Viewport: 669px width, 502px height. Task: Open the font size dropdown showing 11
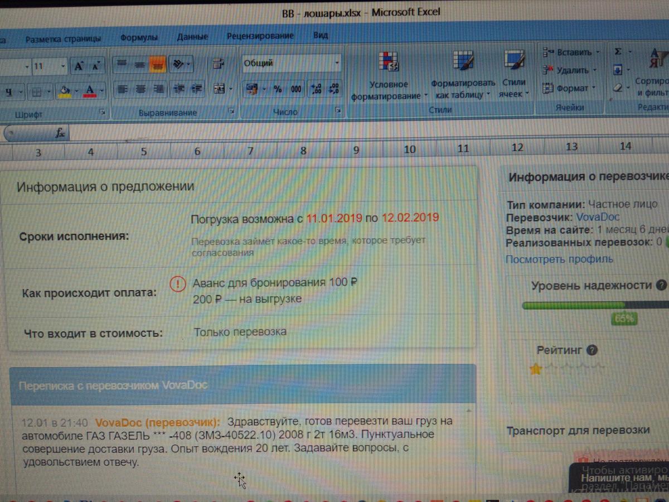(63, 66)
